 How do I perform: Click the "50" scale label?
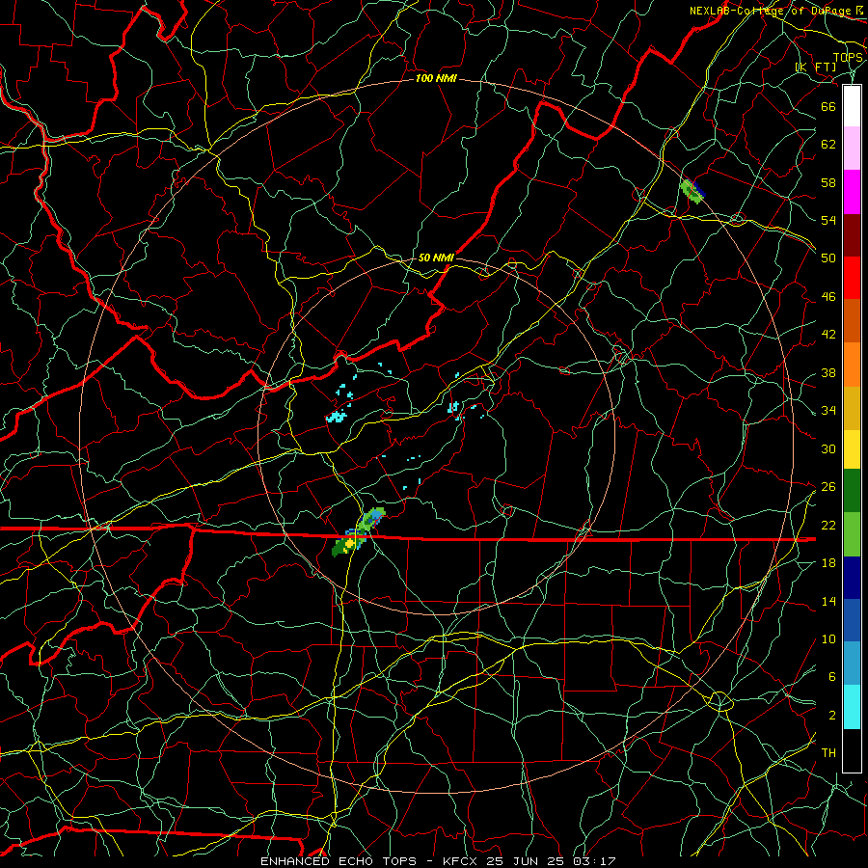[x=828, y=258]
